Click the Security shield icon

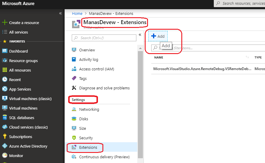(74, 138)
